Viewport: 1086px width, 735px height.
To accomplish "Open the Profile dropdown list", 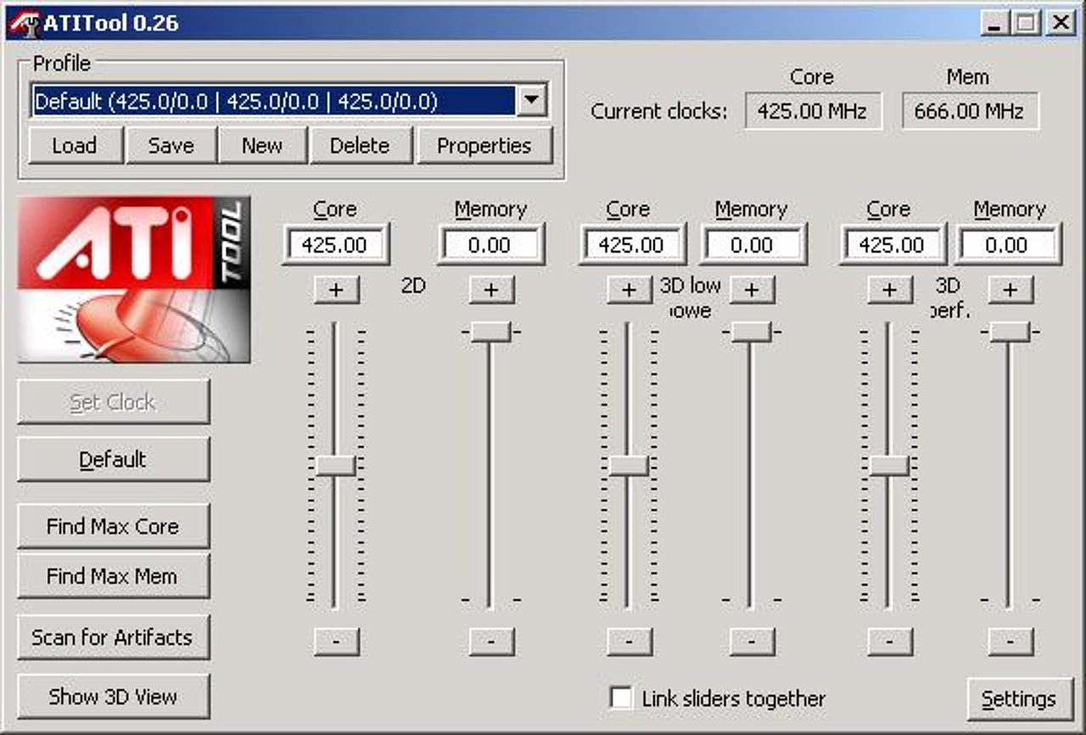I will click(531, 102).
